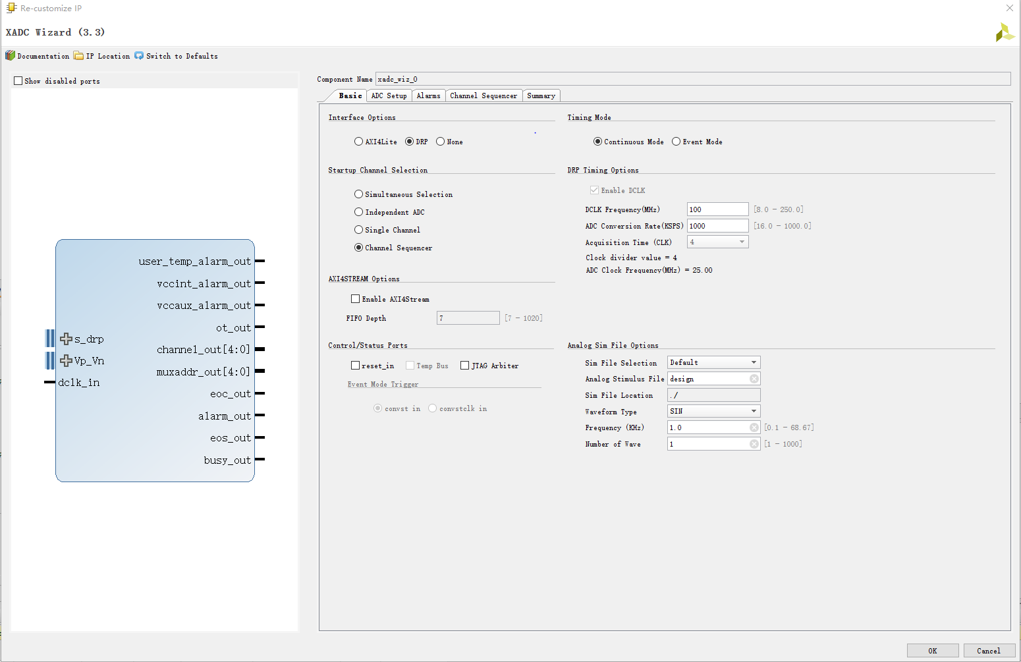The image size is (1021, 662).
Task: Select the DRP interface option
Action: (409, 142)
